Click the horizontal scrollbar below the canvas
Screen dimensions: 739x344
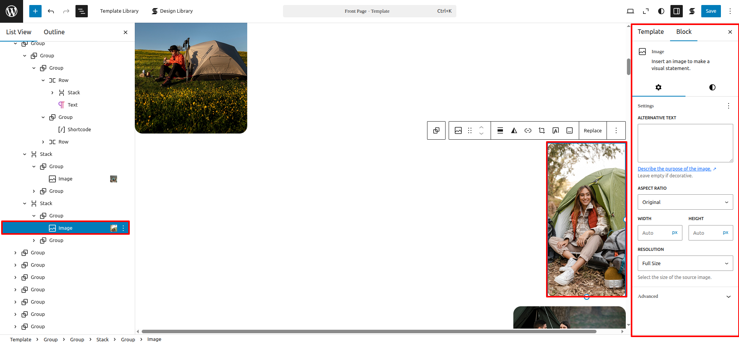(x=369, y=331)
